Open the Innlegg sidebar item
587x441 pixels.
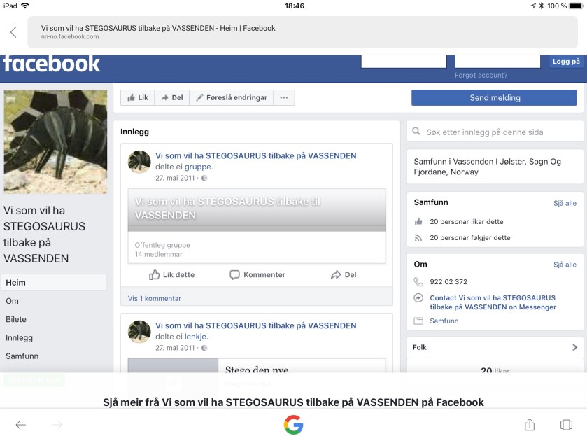point(20,337)
